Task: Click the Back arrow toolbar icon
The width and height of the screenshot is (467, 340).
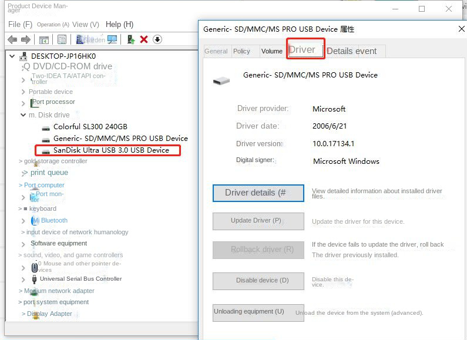Action: coord(12,39)
